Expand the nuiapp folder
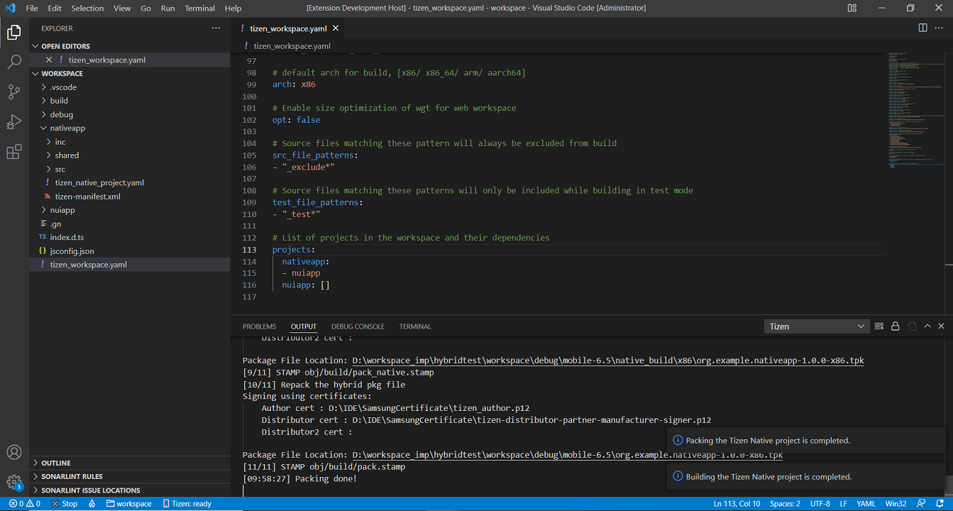The image size is (953, 511). point(62,210)
